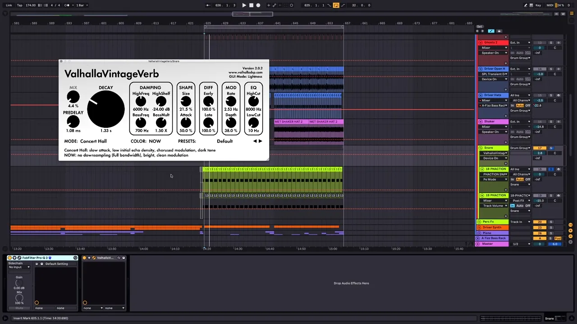The width and height of the screenshot is (577, 324).
Task: Toggle FabFilter Pro-Q 3 device activator
Action: point(10,258)
